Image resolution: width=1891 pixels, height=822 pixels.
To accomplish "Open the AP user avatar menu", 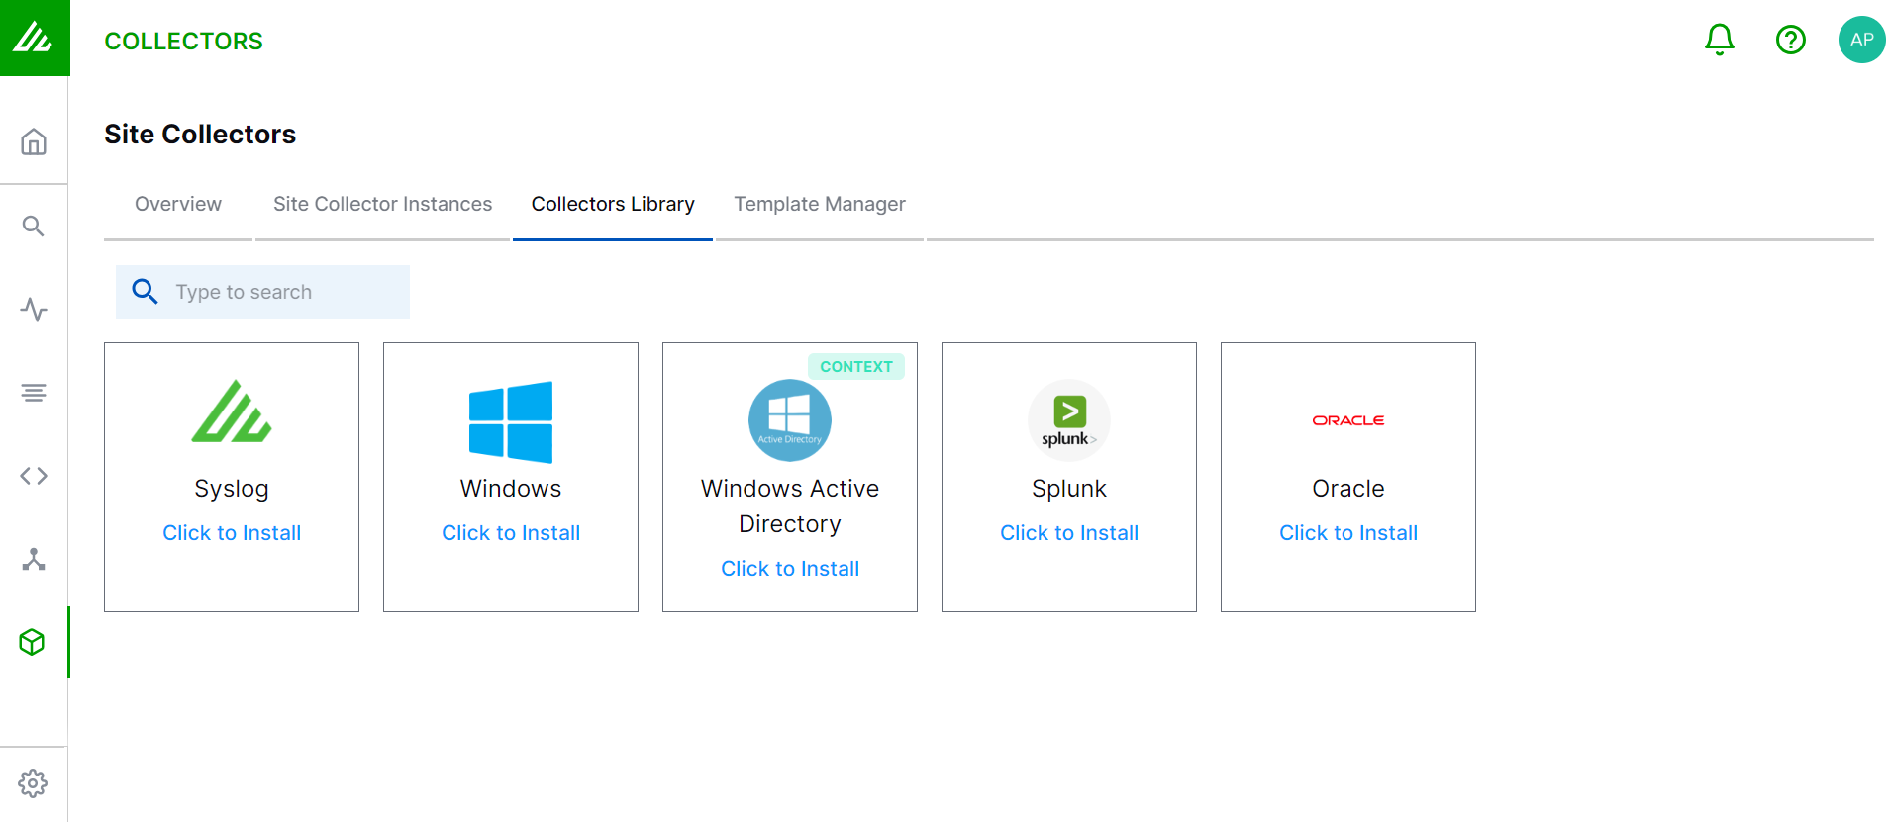I will pyautogui.click(x=1862, y=40).
